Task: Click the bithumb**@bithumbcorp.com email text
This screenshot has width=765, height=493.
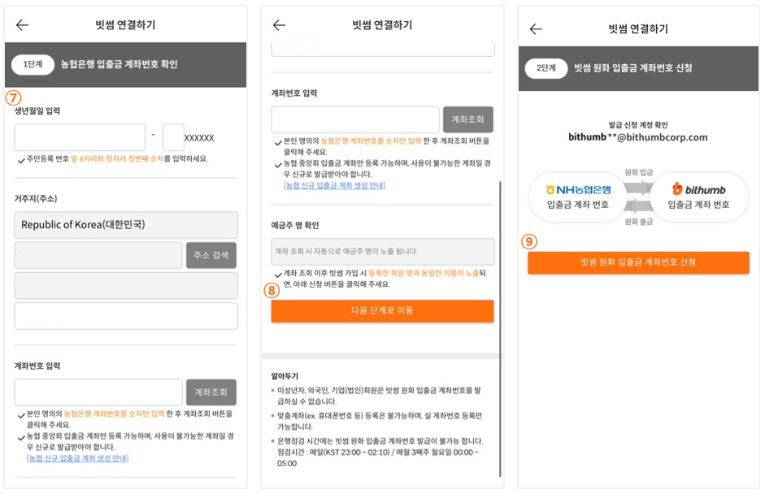Action: tap(638, 137)
